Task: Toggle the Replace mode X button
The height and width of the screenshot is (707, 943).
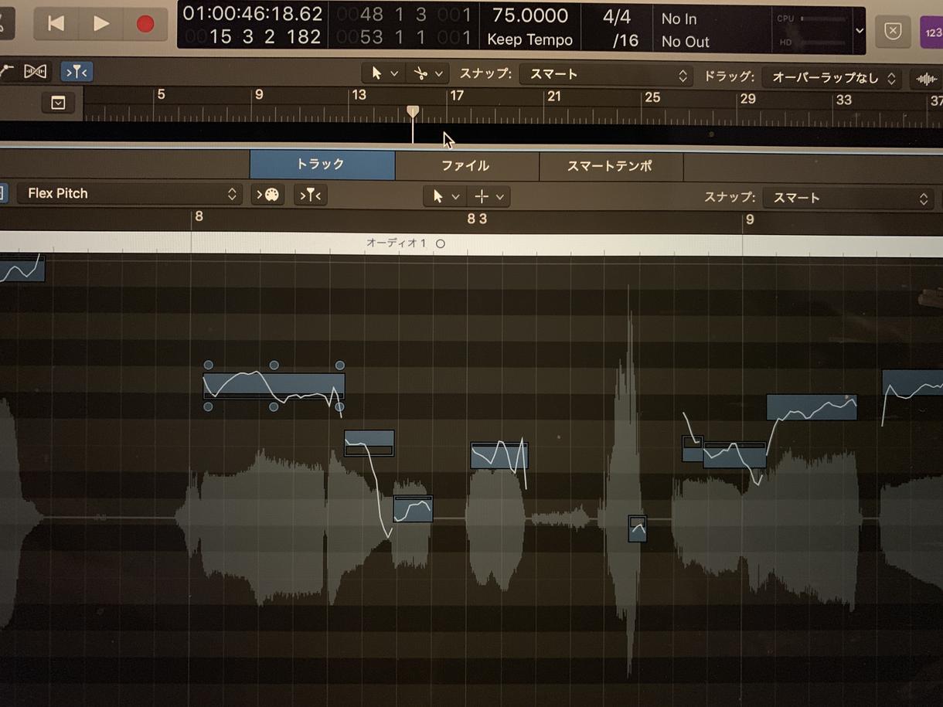Action: point(893,31)
